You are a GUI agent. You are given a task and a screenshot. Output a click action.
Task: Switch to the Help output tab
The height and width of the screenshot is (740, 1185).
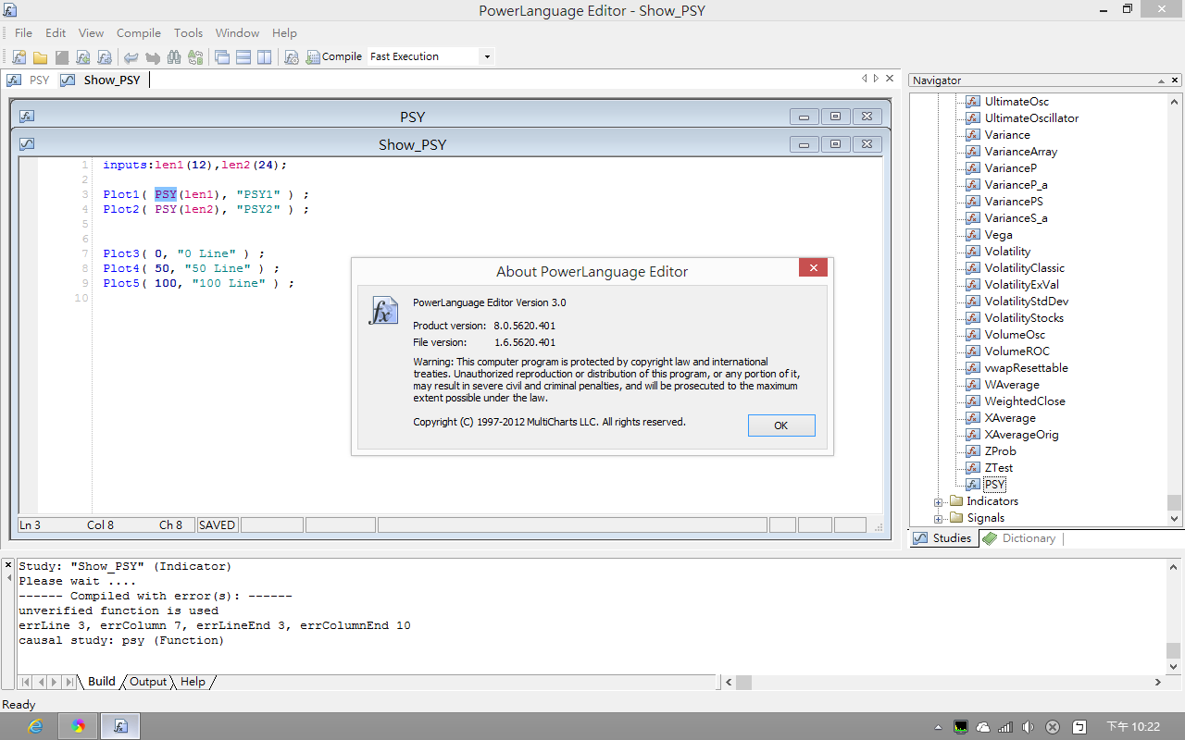click(193, 682)
